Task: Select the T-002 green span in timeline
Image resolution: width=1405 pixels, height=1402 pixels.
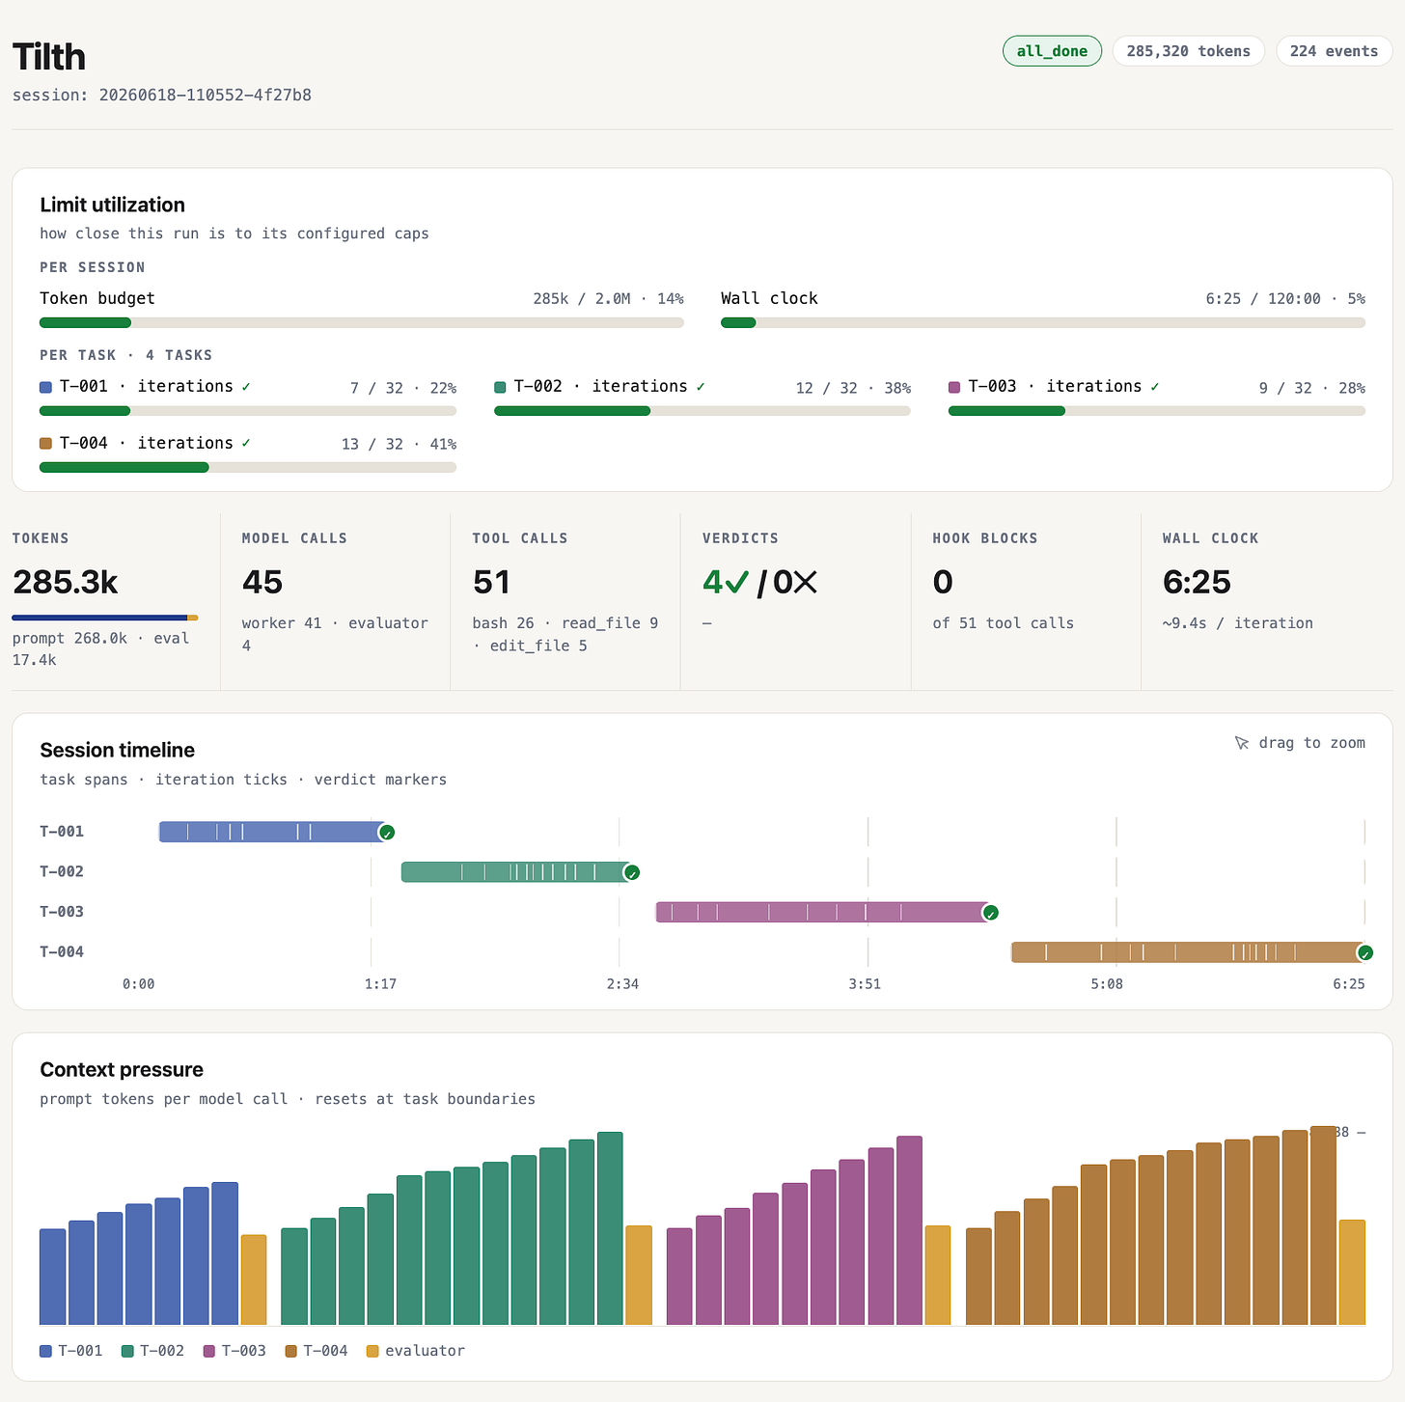Action: click(514, 872)
